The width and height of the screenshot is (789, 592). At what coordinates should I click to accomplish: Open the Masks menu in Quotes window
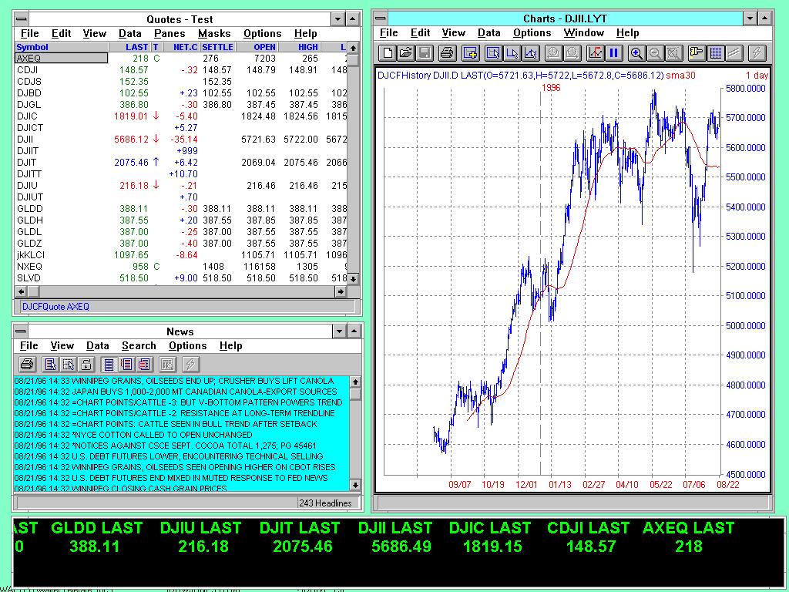(x=213, y=33)
